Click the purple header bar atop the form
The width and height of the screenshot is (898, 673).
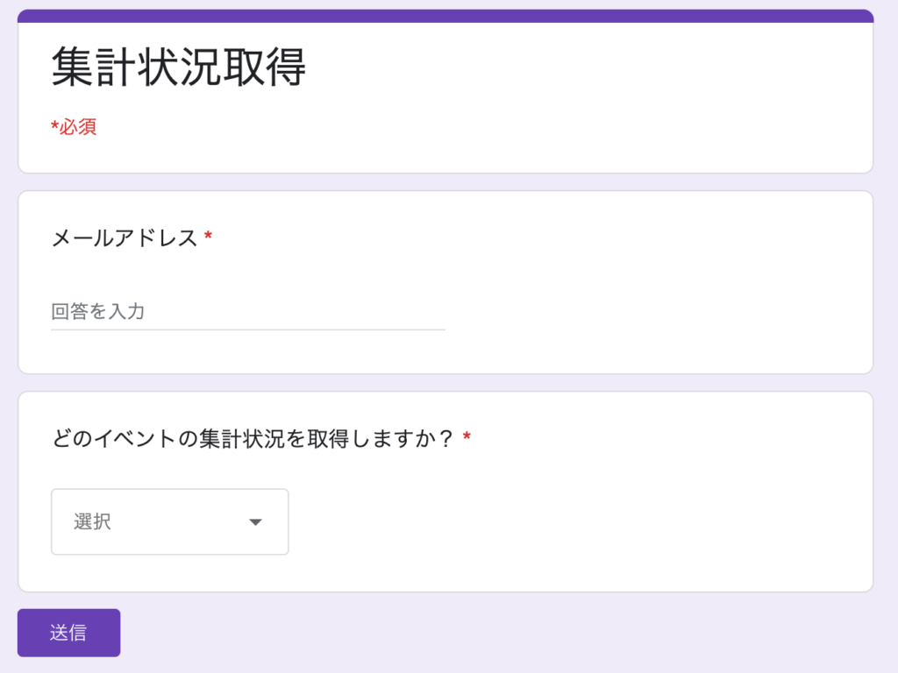pyautogui.click(x=445, y=16)
